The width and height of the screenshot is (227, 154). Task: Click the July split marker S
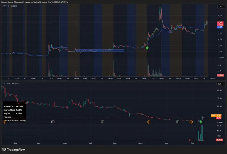149,122
